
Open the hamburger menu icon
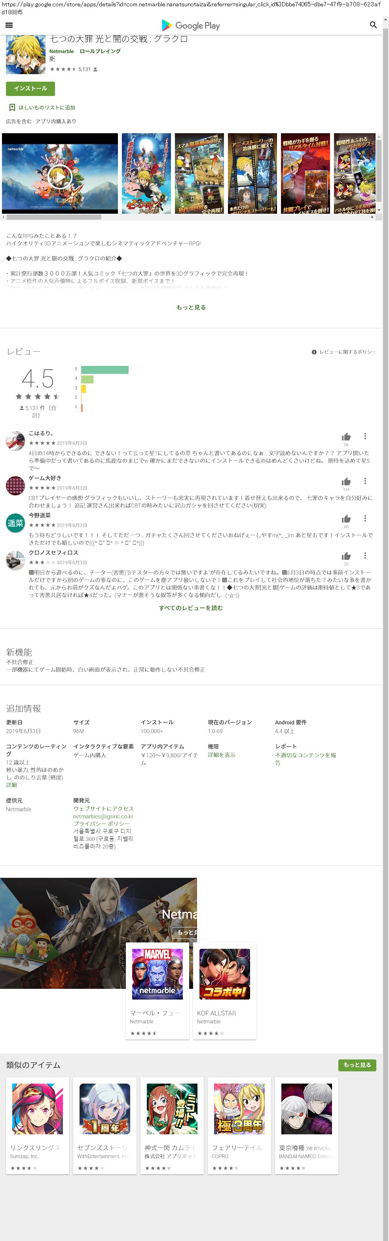pyautogui.click(x=9, y=25)
